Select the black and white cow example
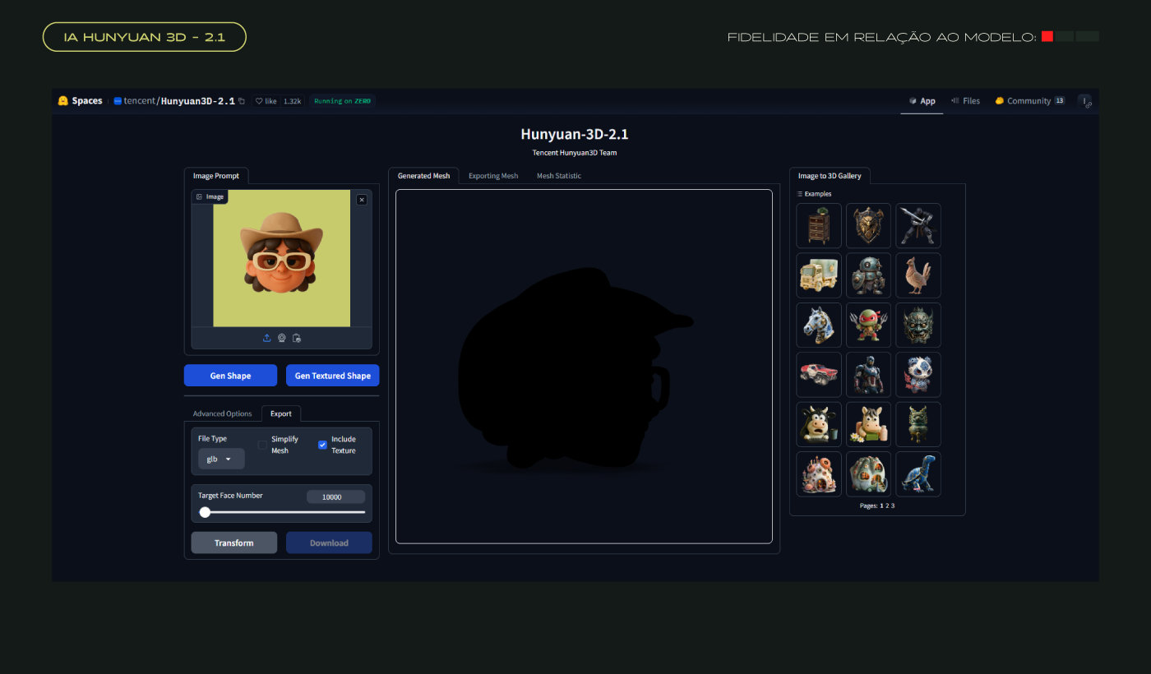The width and height of the screenshot is (1151, 674). pos(819,424)
